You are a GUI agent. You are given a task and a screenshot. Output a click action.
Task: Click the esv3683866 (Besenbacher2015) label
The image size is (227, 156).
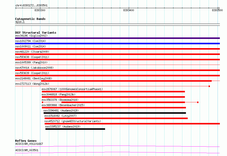63,105
